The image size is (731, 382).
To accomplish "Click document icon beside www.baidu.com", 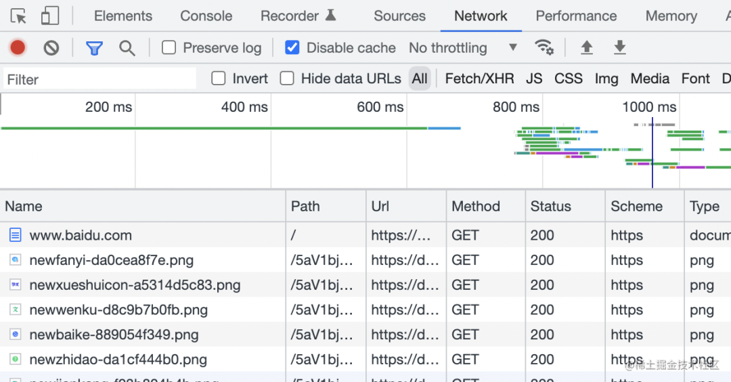I will pyautogui.click(x=16, y=234).
